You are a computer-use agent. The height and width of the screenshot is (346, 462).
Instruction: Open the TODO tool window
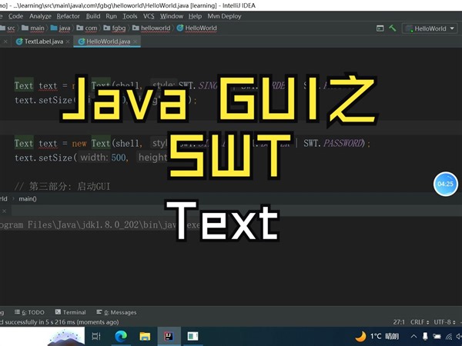pos(29,312)
